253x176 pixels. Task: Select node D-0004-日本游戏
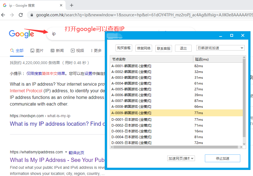[x=176, y=137]
